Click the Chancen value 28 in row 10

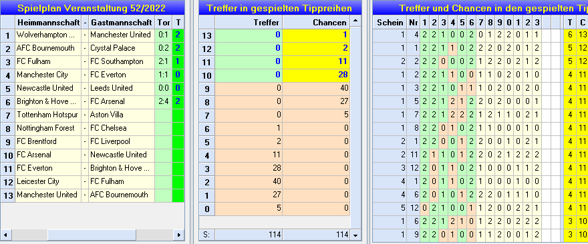coord(316,75)
